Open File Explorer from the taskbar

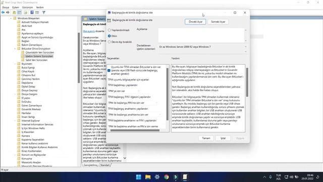pyautogui.click(x=148, y=177)
